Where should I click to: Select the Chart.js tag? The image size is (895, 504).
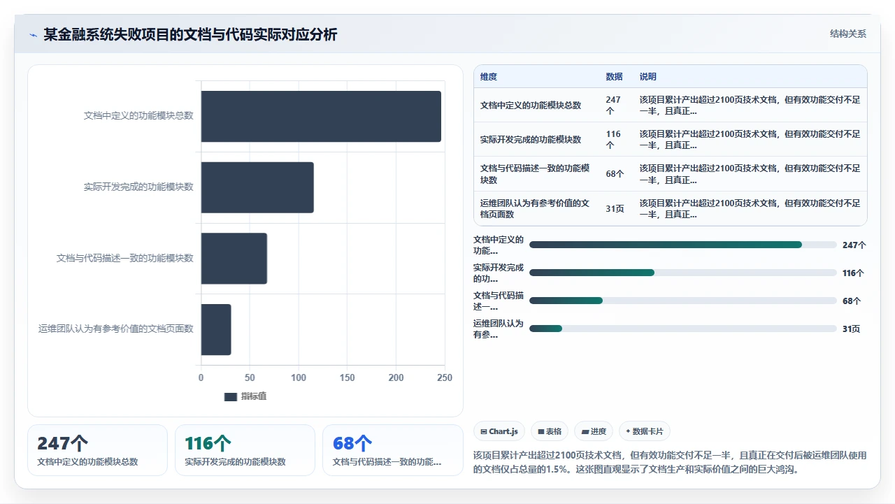(x=499, y=431)
